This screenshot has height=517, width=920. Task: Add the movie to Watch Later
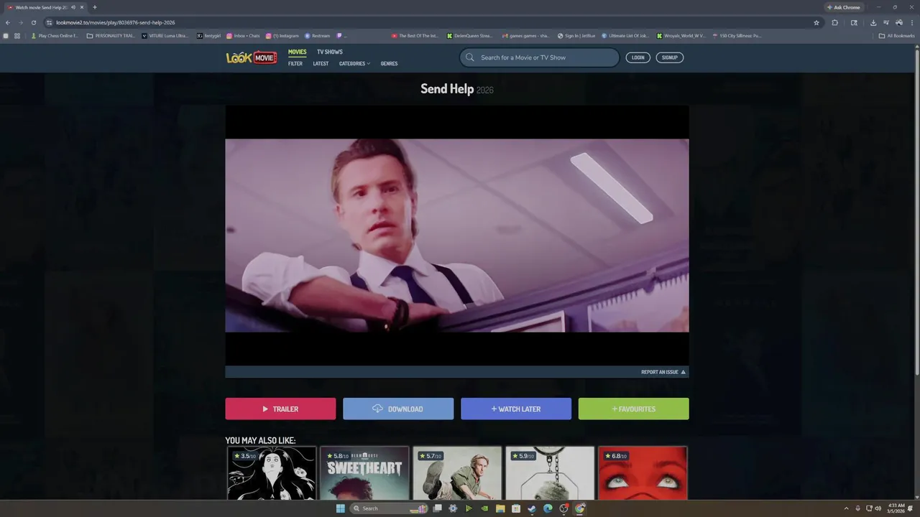click(x=516, y=409)
